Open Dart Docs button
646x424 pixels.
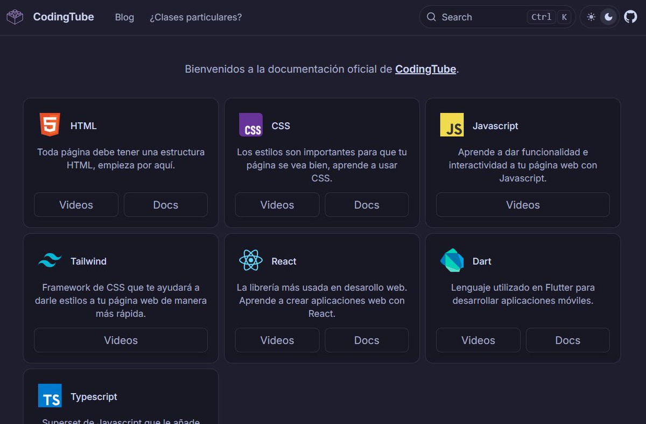568,340
